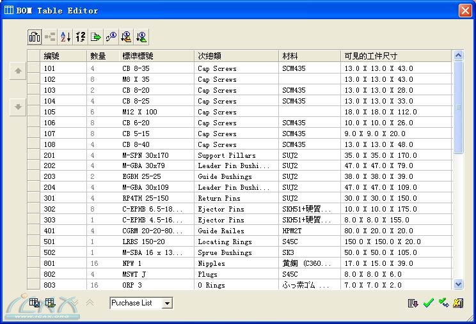Viewport: 476px width, 324px height.
Task: Click the 'Locating Rings' cell
Action: 236,242
